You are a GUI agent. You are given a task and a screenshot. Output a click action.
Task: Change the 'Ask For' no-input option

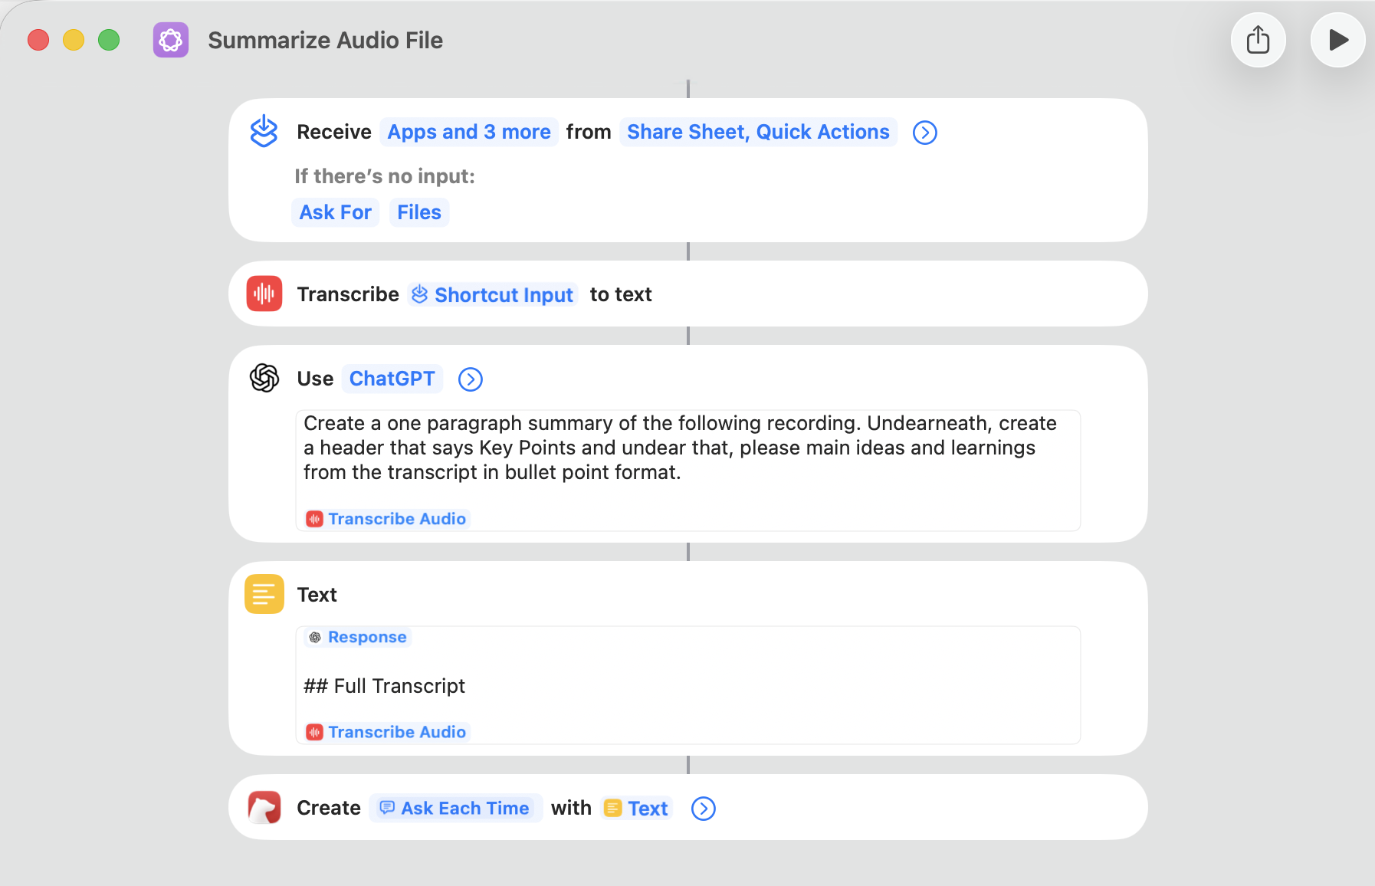[335, 212]
